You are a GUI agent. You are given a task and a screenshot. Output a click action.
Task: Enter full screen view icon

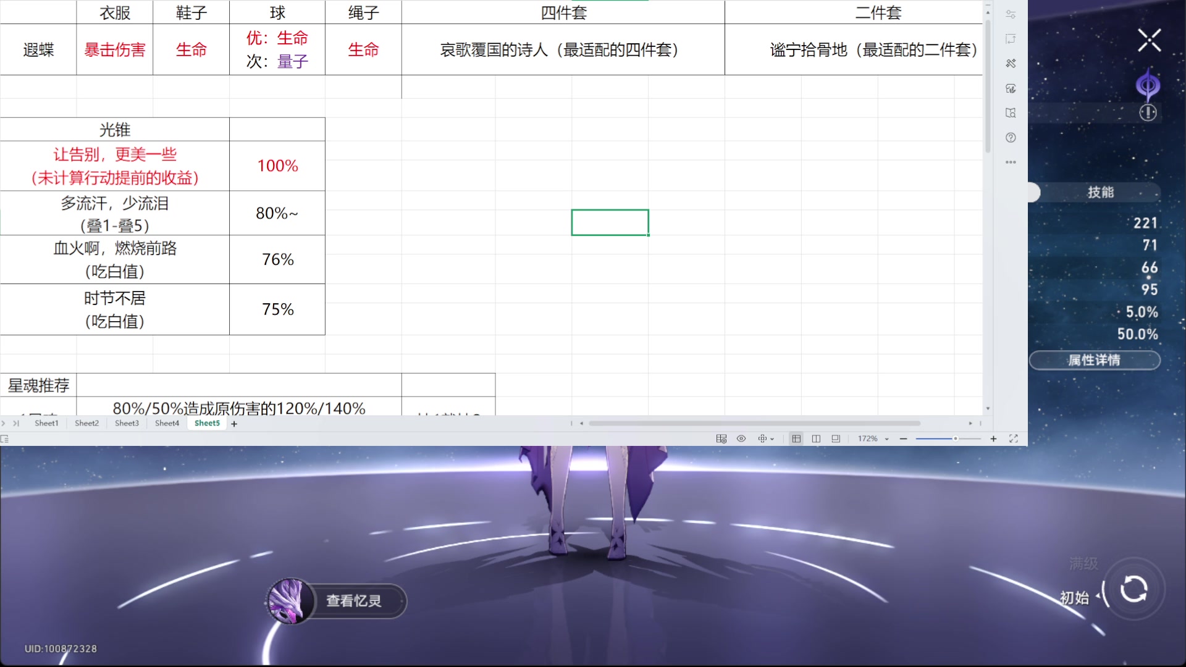1013,438
